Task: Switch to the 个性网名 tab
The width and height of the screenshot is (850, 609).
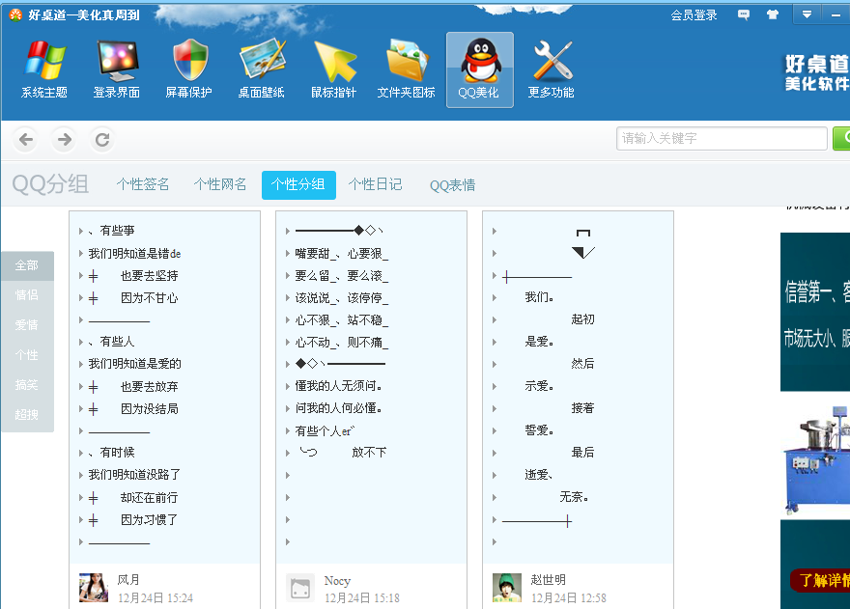Action: pyautogui.click(x=220, y=184)
